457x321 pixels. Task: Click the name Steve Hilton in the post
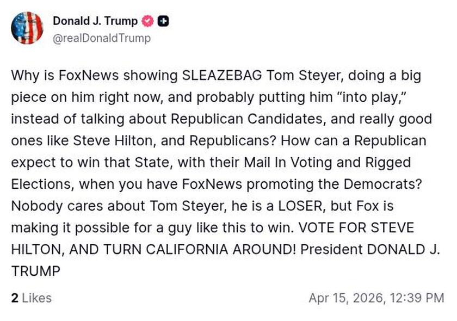click(x=109, y=141)
